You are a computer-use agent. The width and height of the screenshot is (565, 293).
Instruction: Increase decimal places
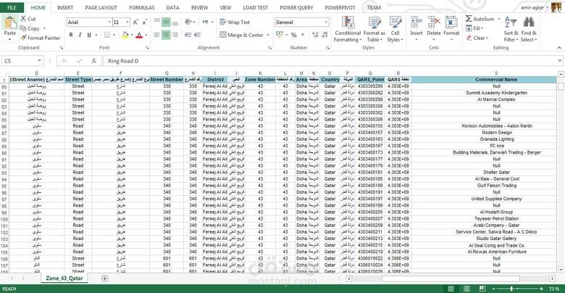(315, 35)
